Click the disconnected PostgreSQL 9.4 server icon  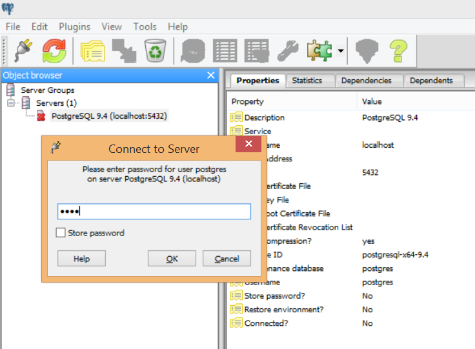point(41,116)
